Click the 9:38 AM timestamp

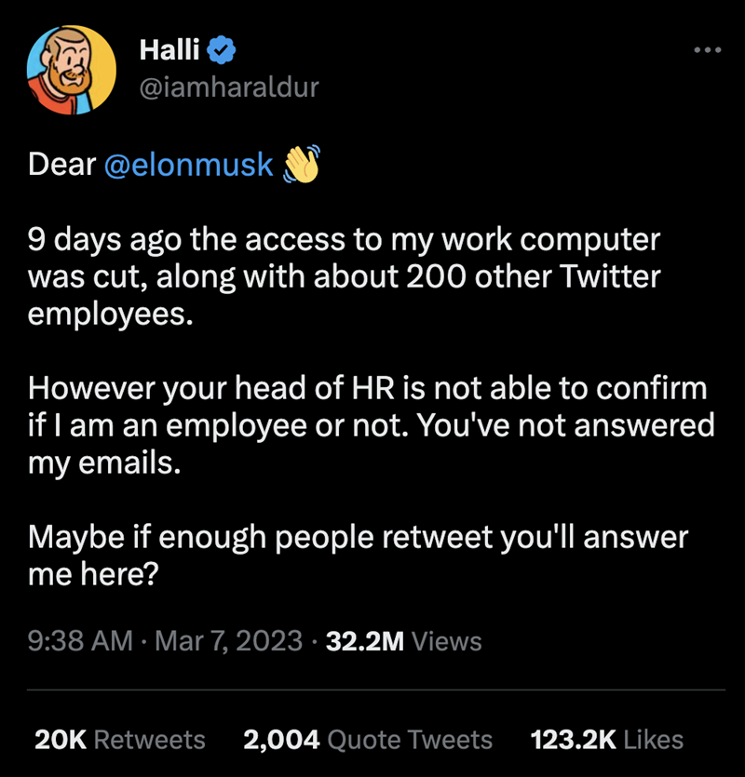coord(80,641)
